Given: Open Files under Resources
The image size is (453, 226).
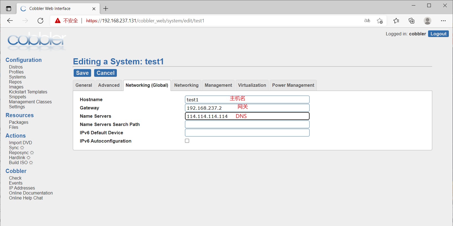Looking at the screenshot, I should coord(14,127).
